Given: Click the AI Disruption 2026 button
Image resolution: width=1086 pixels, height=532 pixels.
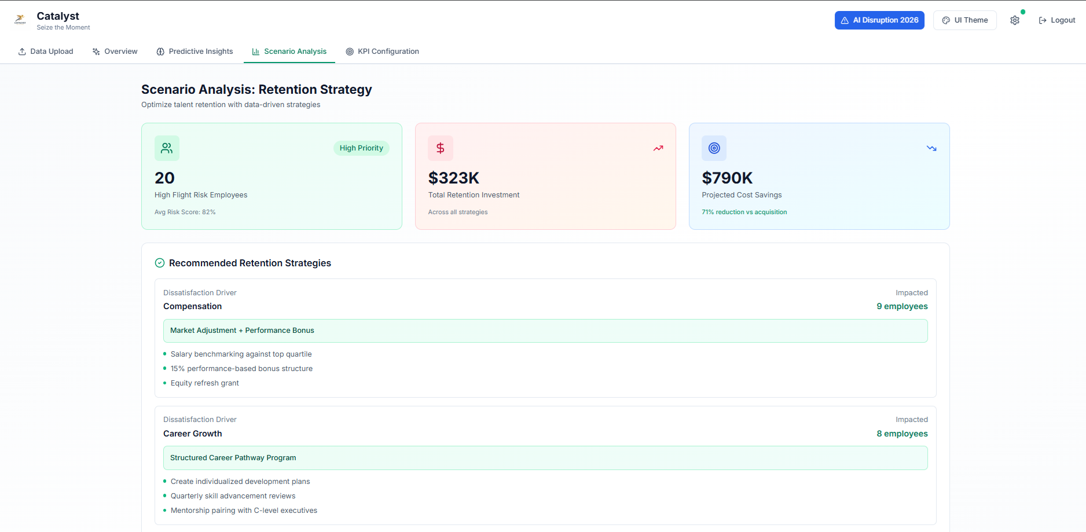Looking at the screenshot, I should [879, 20].
